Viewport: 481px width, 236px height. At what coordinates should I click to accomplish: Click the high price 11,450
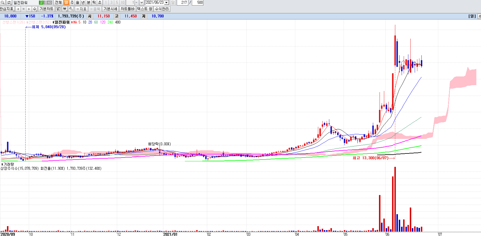pos(130,16)
